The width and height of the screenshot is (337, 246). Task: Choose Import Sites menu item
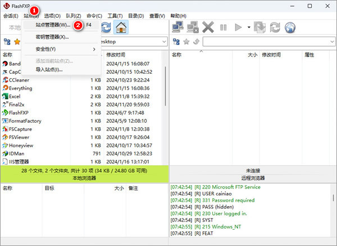pos(49,69)
